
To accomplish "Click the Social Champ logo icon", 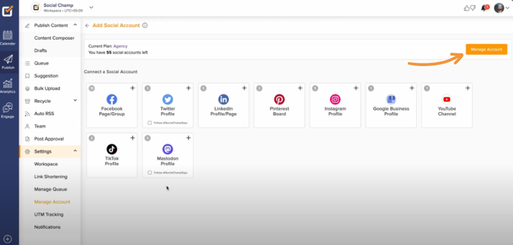I will click(x=7, y=11).
